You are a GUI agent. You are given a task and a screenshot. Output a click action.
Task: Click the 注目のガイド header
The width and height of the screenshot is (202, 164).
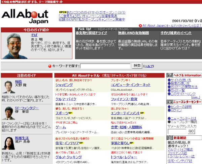click(x=27, y=75)
